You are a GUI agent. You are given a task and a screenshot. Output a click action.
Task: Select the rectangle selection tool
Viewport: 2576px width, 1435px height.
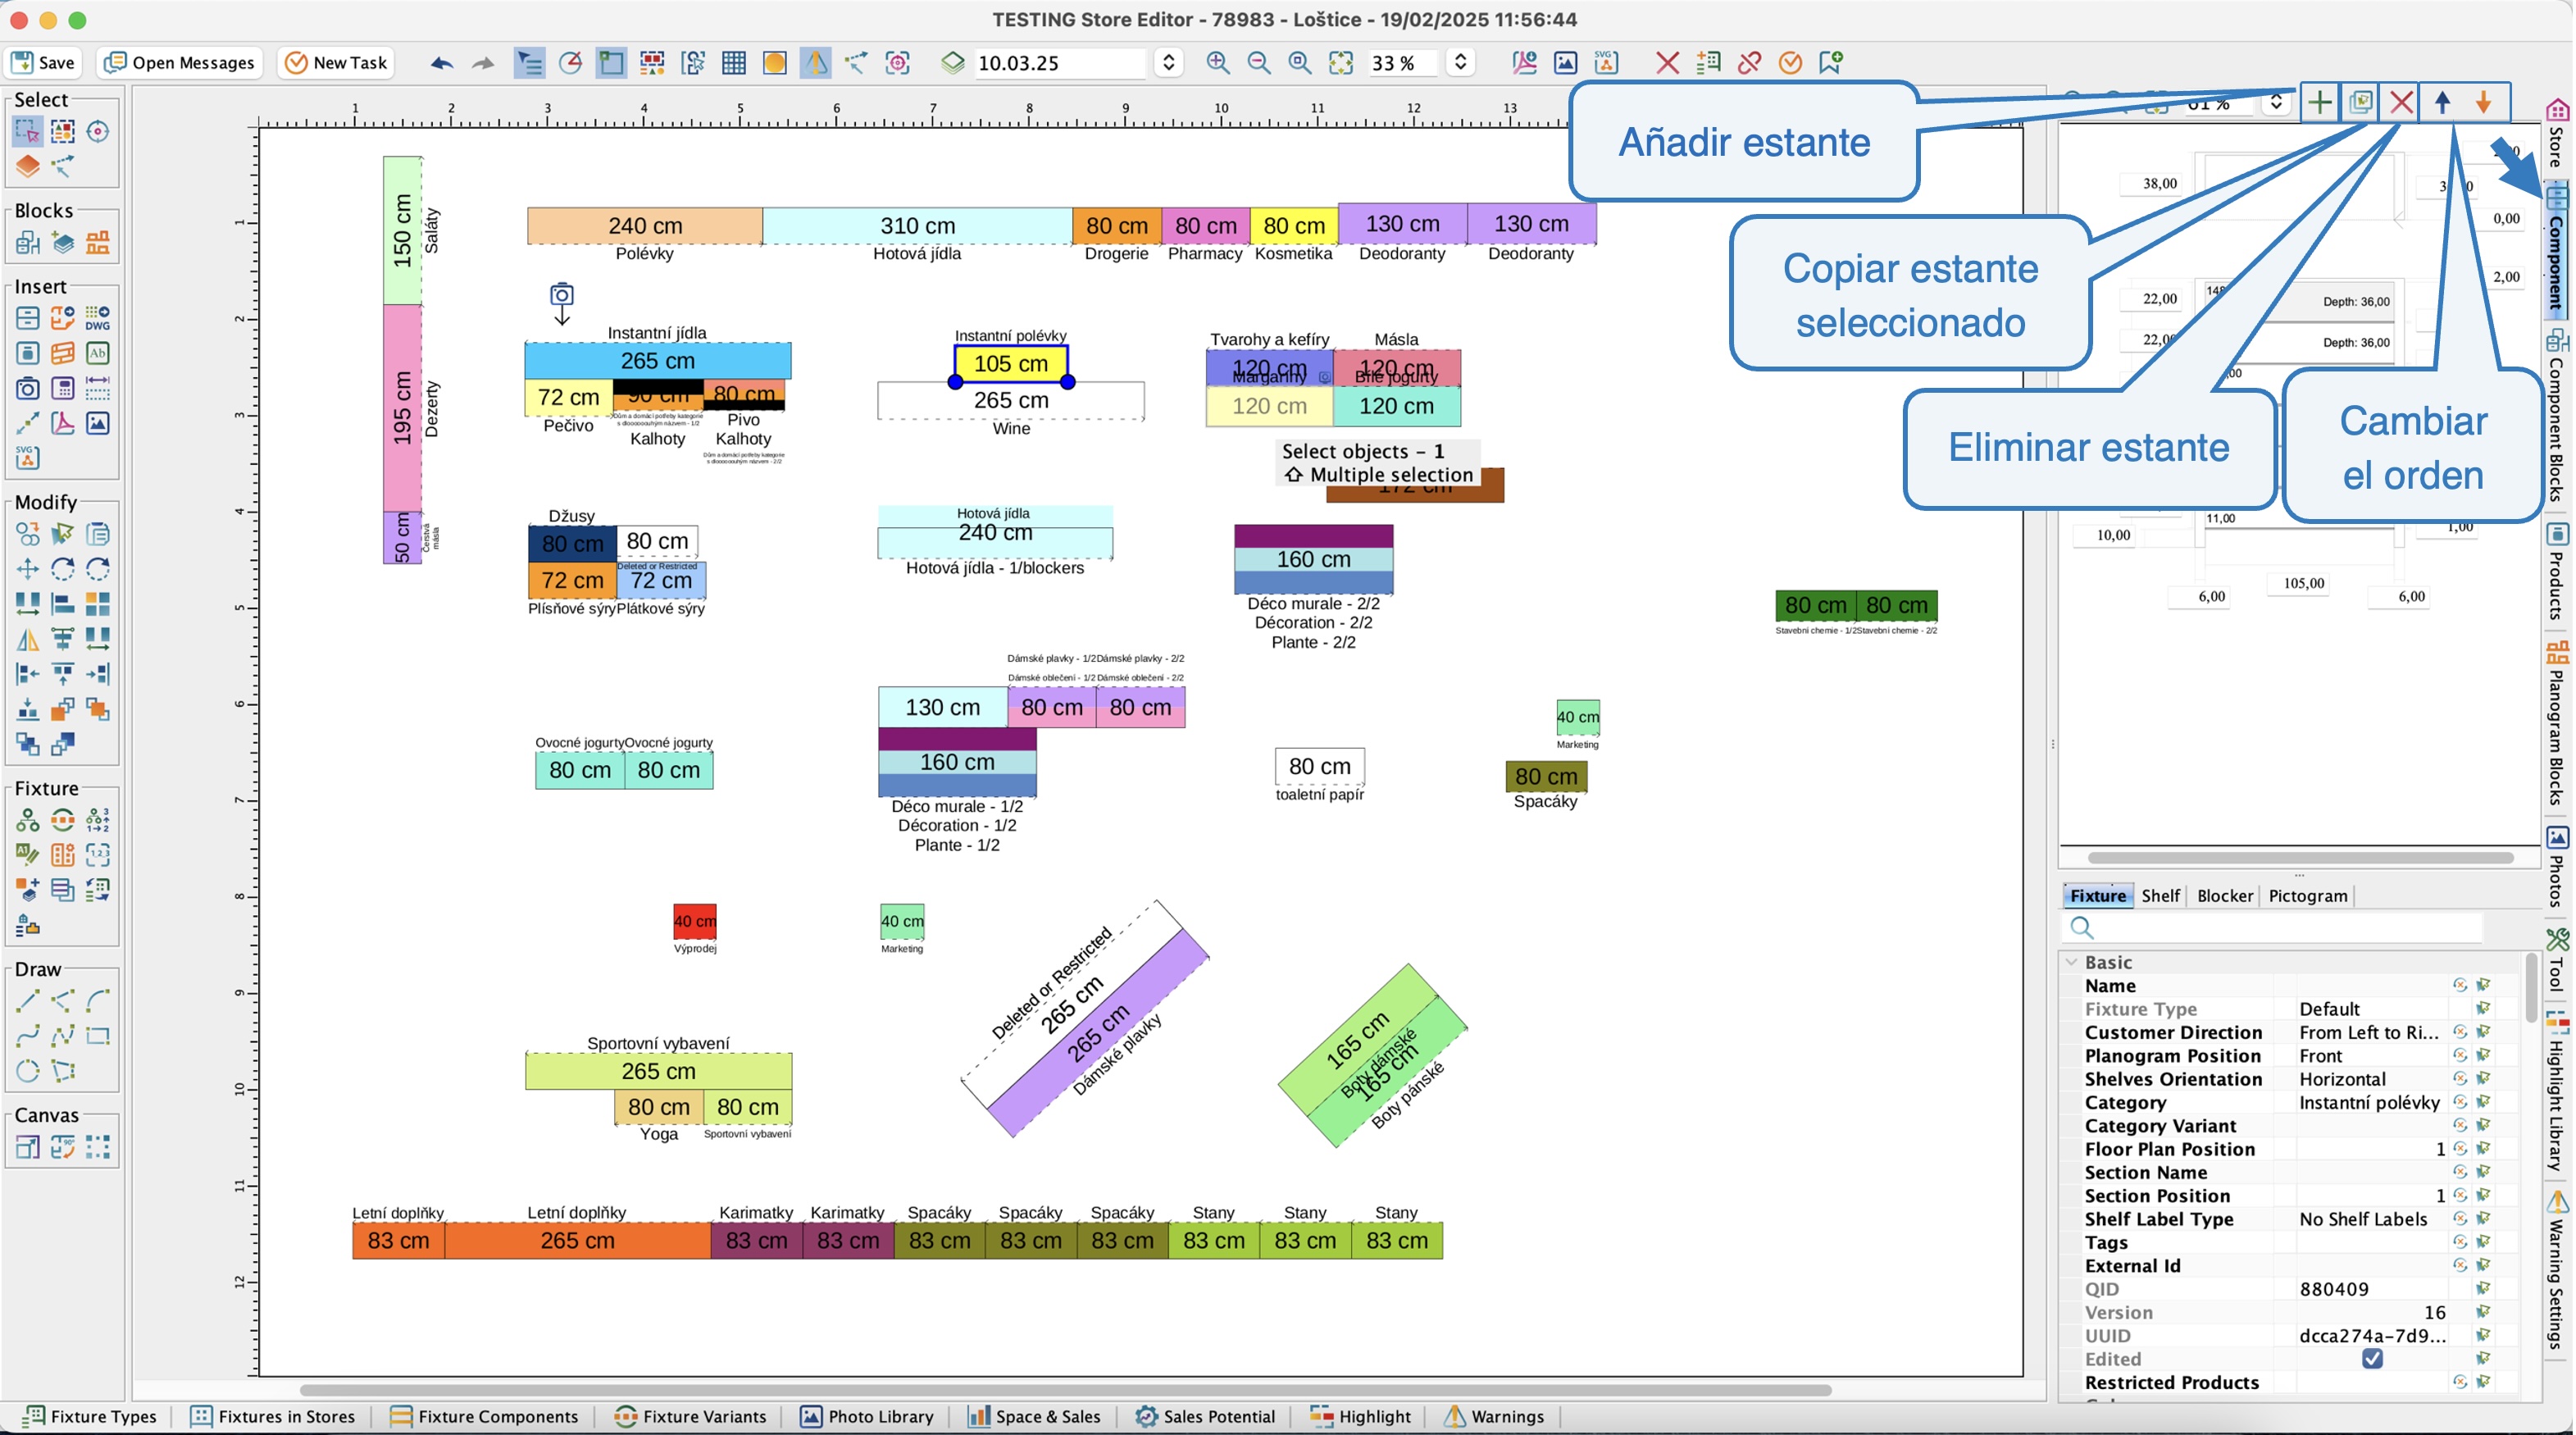27,131
